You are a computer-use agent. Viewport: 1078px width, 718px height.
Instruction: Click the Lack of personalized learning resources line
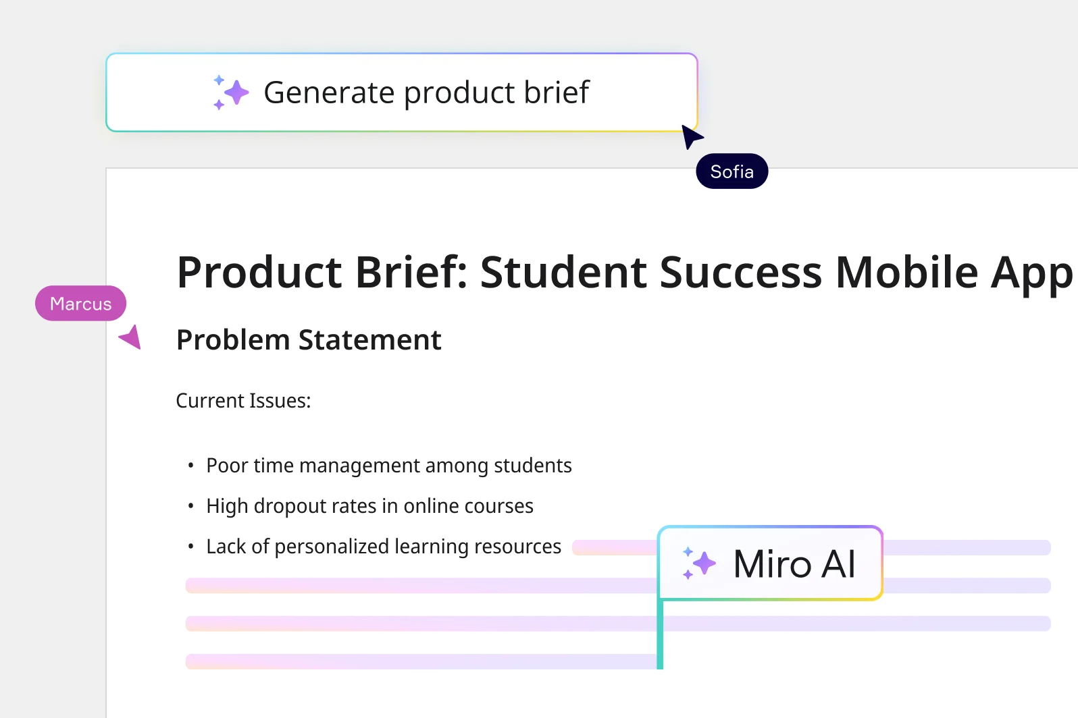pos(383,547)
